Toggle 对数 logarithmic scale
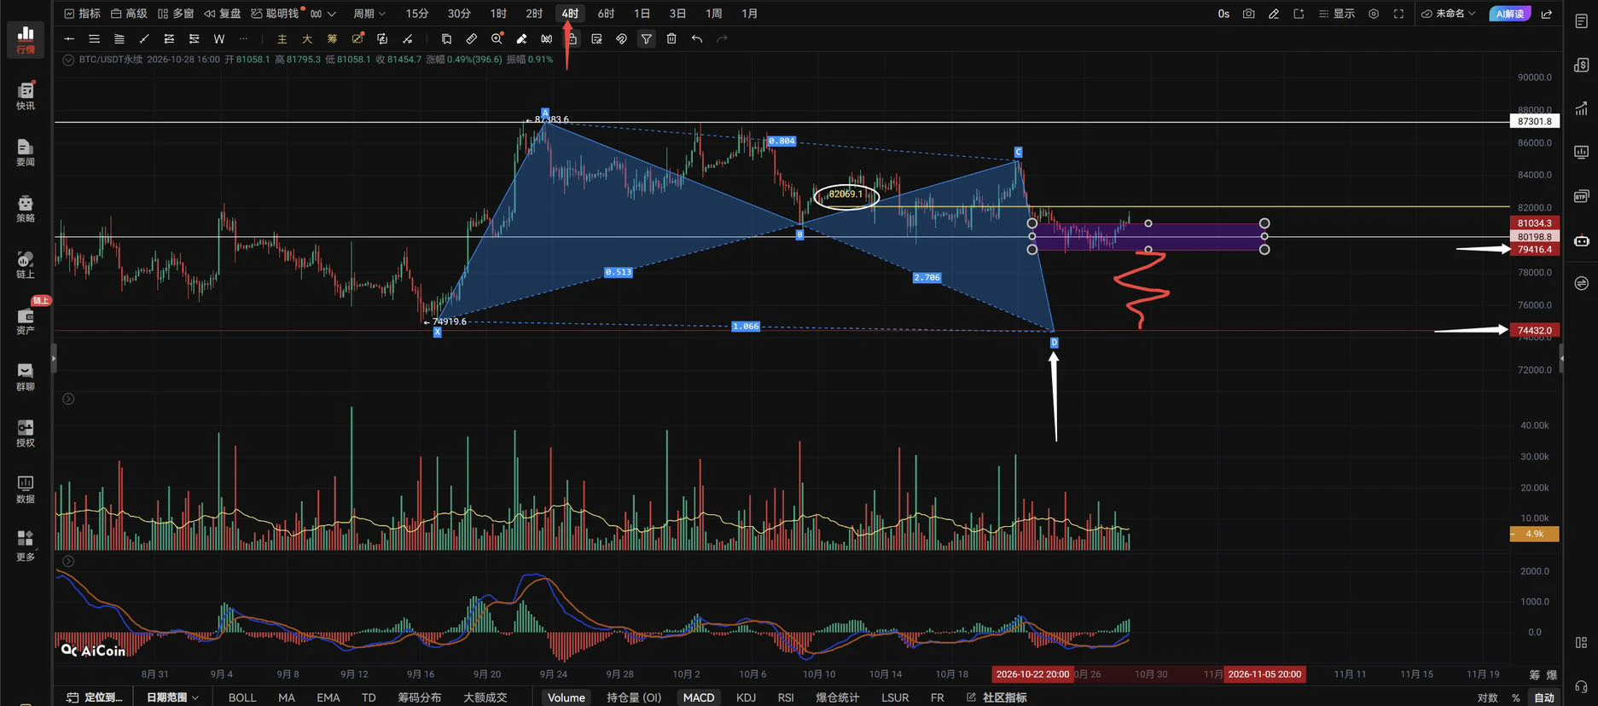The image size is (1598, 706). tap(1487, 697)
